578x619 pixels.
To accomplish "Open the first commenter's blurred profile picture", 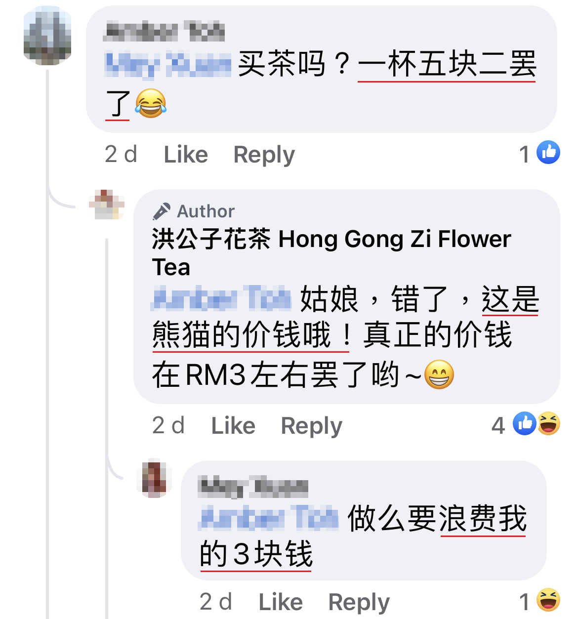I will tap(47, 36).
